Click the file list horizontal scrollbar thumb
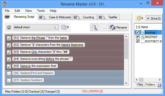The width and height of the screenshot is (165, 96). coord(141,80)
